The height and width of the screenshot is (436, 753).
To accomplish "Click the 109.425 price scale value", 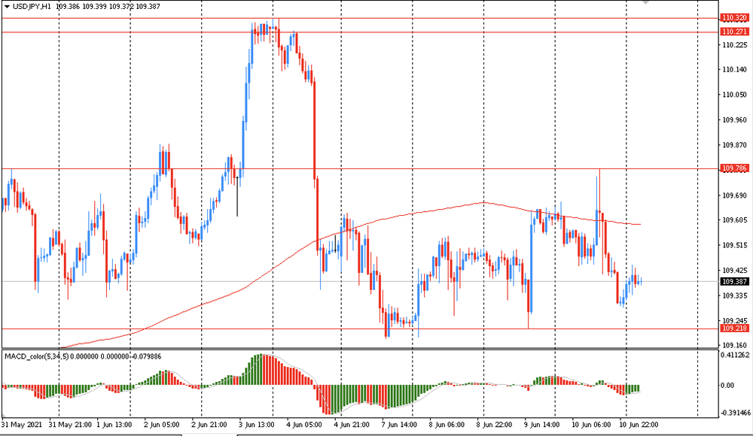I will pos(735,270).
